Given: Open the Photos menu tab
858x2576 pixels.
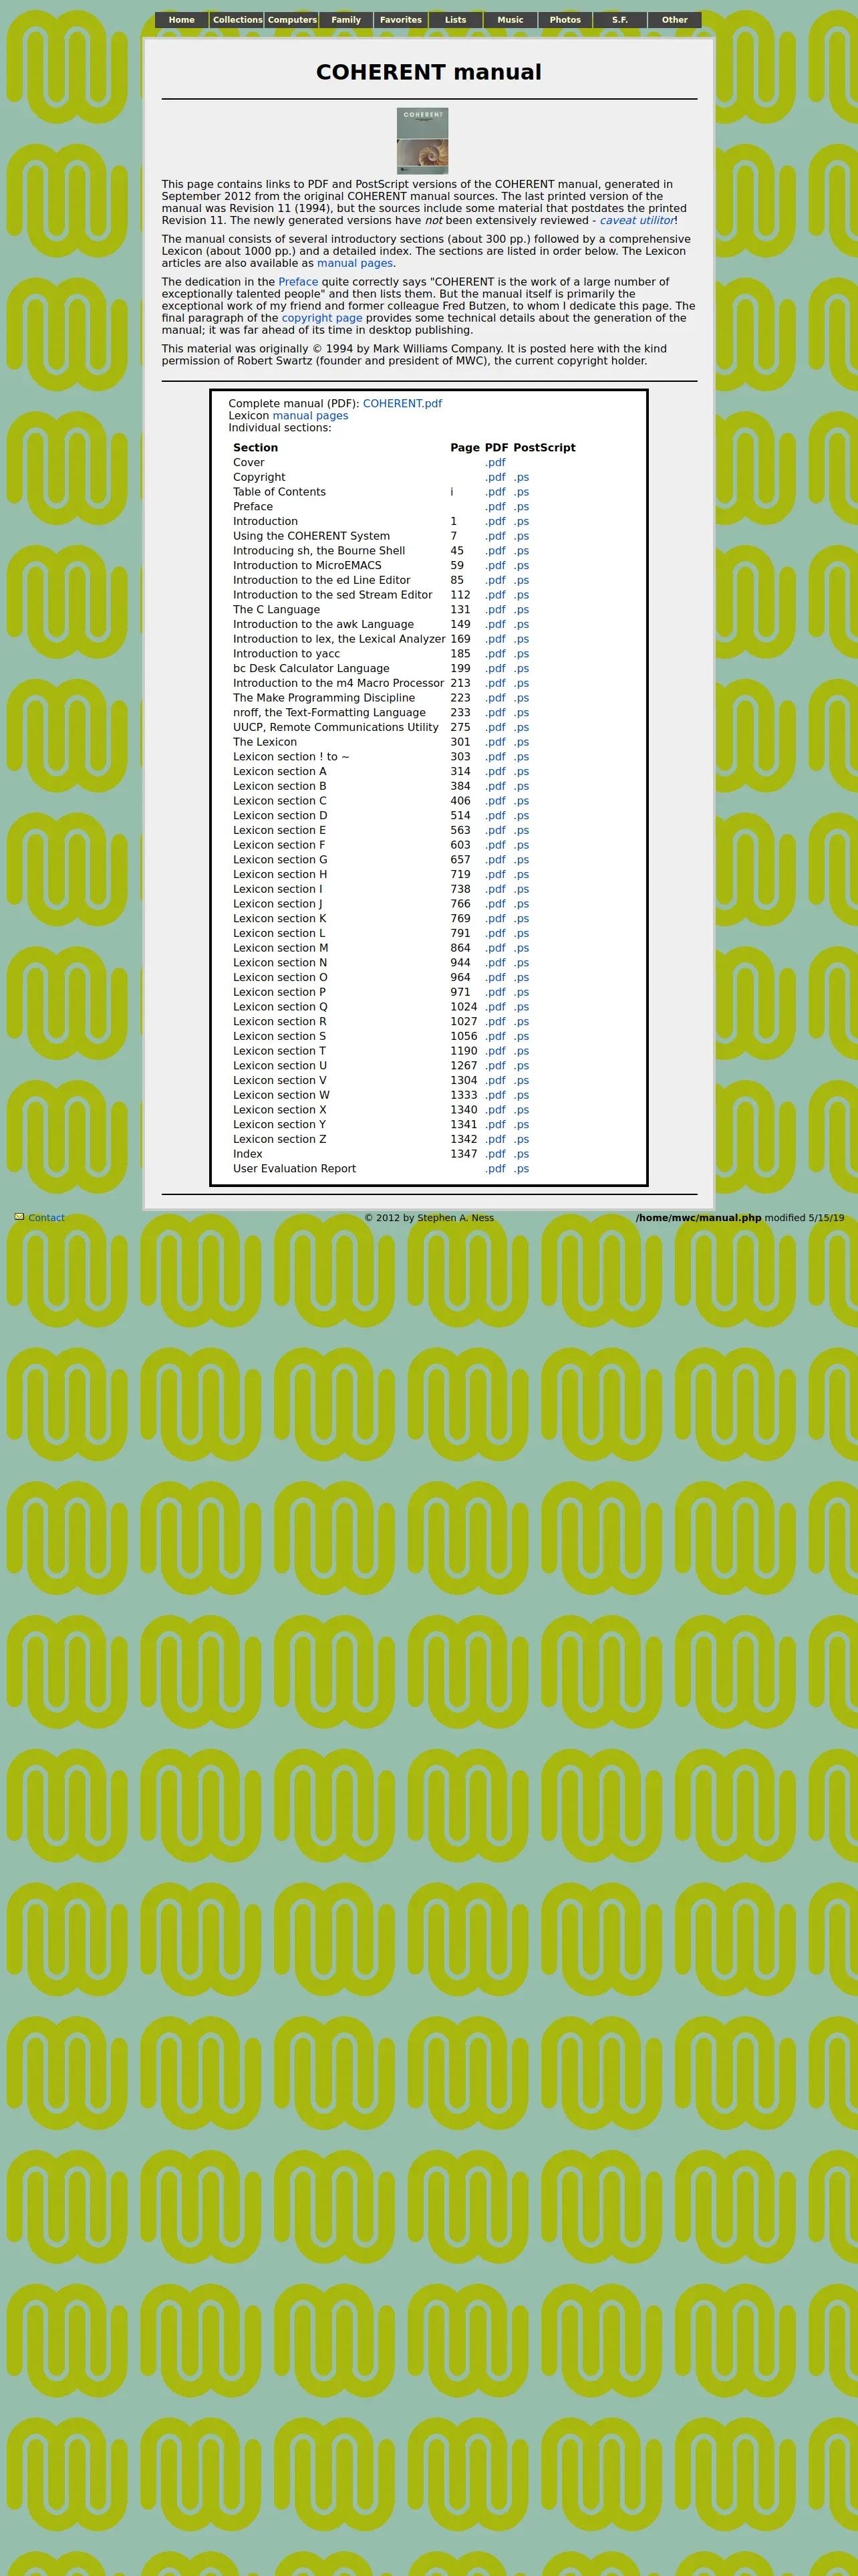Looking at the screenshot, I should pyautogui.click(x=565, y=20).
